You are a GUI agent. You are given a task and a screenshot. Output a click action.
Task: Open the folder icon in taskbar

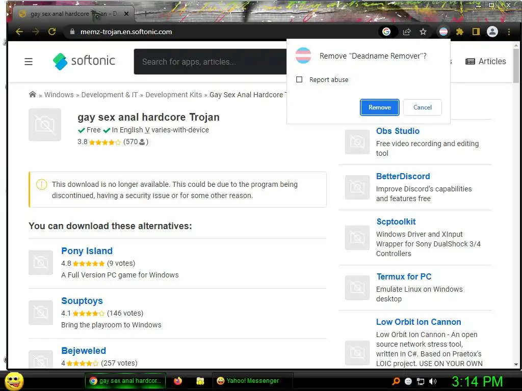pyautogui.click(x=200, y=381)
